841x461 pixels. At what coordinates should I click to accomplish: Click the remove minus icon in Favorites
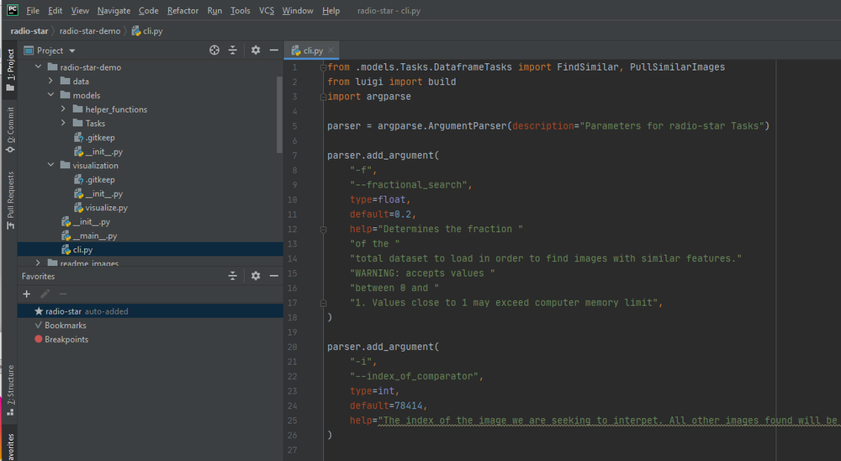[63, 294]
